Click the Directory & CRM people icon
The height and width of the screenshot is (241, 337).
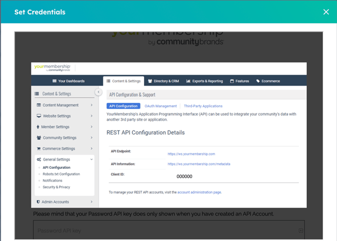(x=150, y=81)
